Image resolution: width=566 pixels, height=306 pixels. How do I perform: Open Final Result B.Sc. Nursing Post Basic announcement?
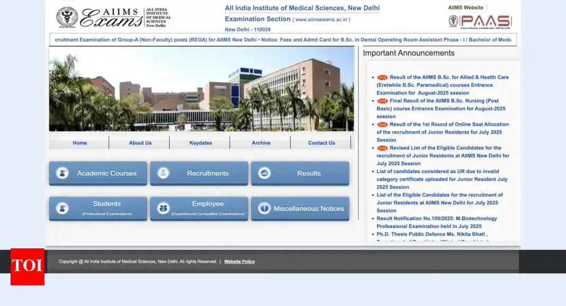tap(441, 109)
